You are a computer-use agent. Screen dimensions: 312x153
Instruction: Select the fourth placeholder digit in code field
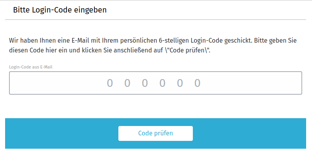(162, 83)
